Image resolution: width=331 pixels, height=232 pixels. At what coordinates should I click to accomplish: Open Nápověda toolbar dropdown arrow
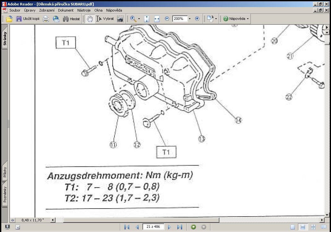[248, 19]
